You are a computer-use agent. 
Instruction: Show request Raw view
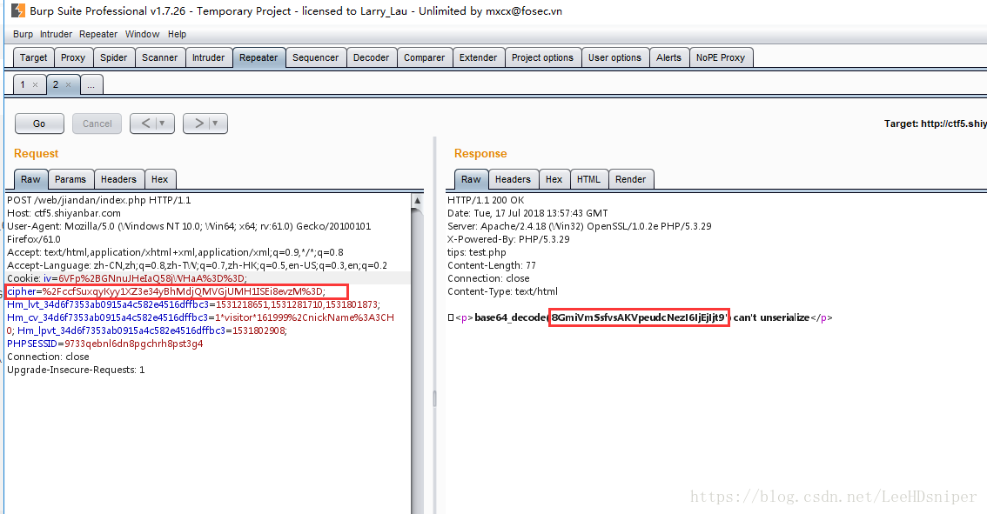pos(30,179)
